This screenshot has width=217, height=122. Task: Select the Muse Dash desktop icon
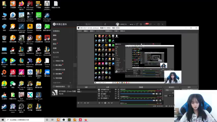[x=21, y=73]
